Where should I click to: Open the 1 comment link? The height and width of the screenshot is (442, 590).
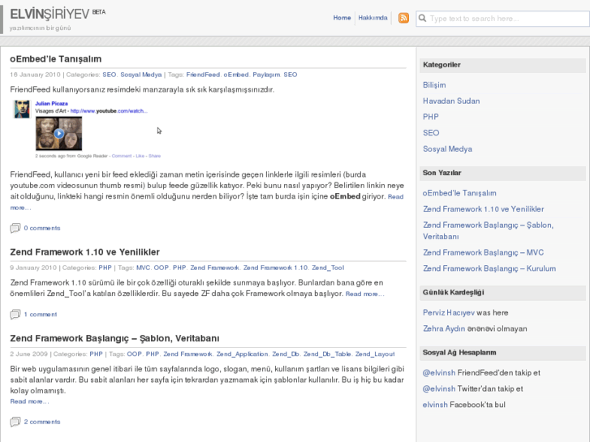click(41, 314)
